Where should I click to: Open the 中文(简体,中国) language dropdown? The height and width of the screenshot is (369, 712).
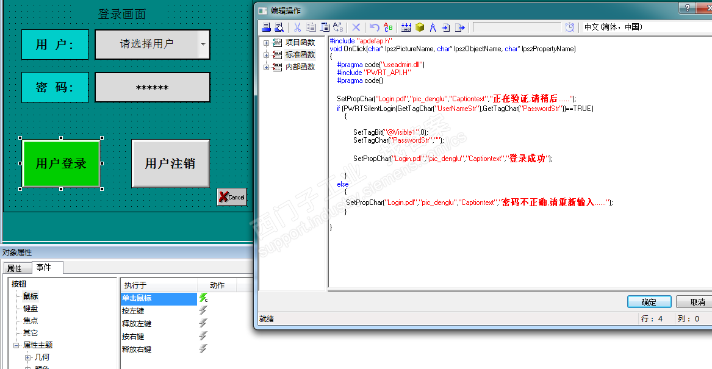pyautogui.click(x=647, y=27)
